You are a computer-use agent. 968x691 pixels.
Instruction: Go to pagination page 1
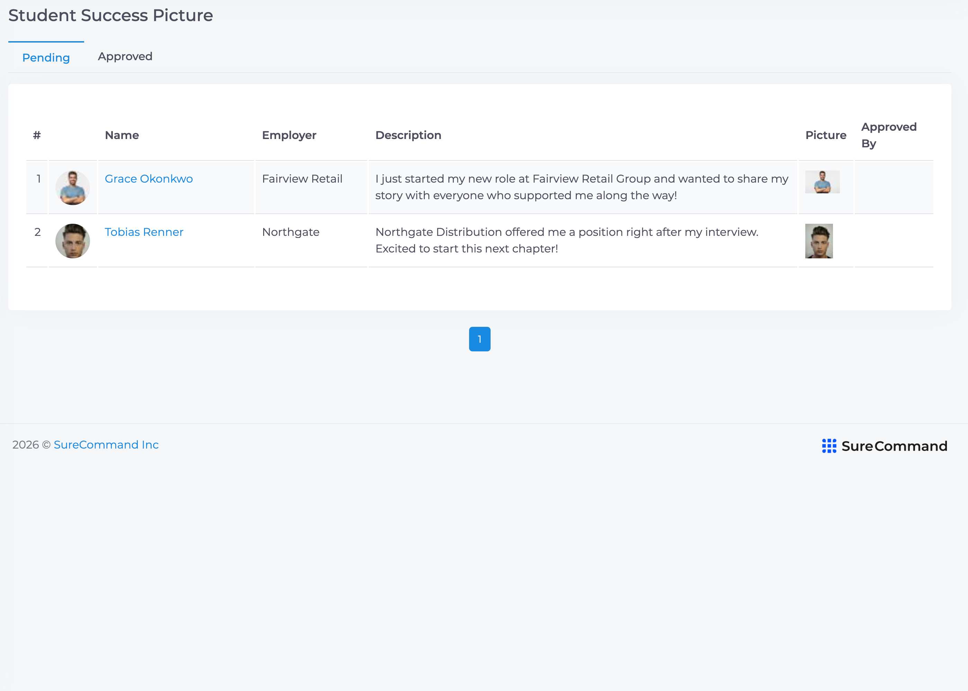[479, 339]
